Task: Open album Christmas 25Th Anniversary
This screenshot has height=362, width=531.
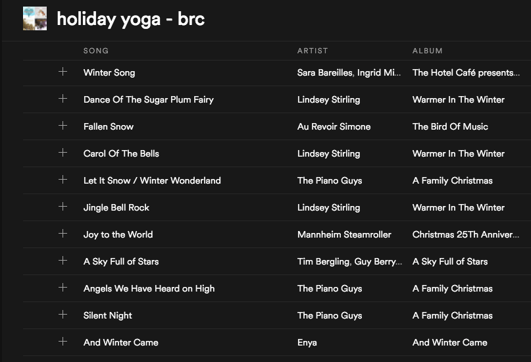Action: (465, 234)
